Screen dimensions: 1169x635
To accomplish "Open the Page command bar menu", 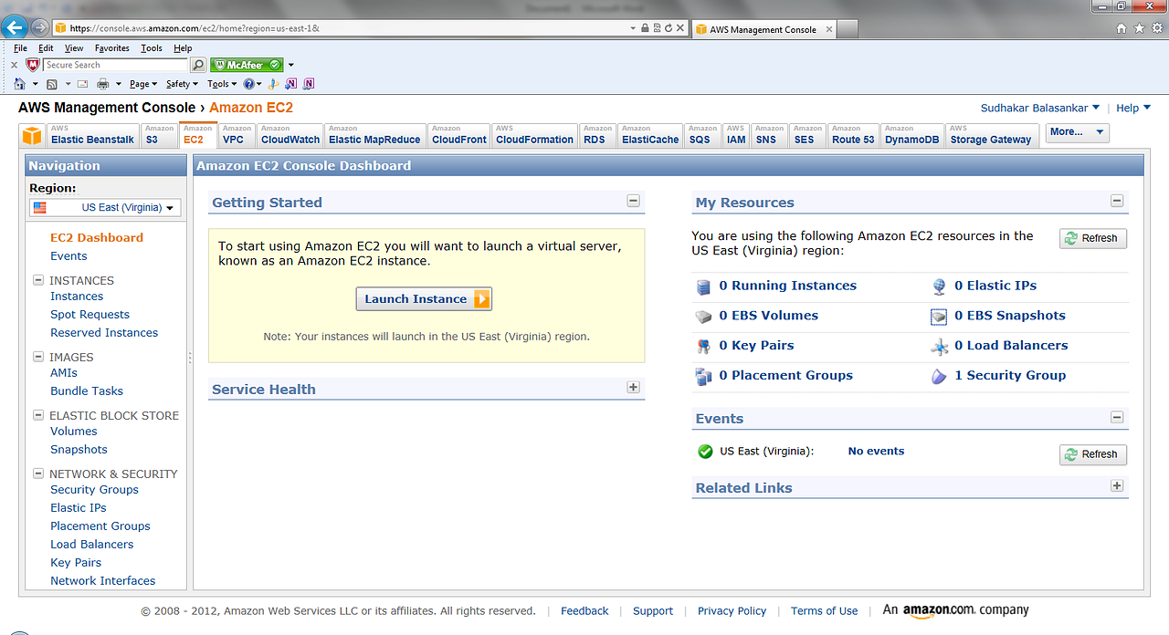I will point(142,84).
